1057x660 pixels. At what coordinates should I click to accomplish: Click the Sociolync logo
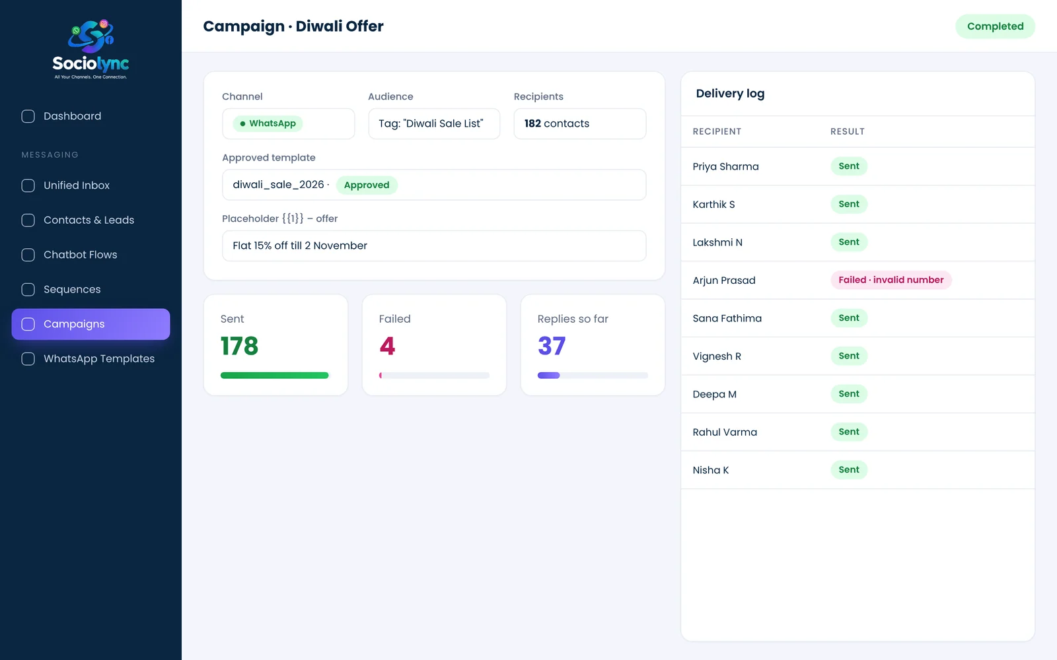tap(91, 49)
